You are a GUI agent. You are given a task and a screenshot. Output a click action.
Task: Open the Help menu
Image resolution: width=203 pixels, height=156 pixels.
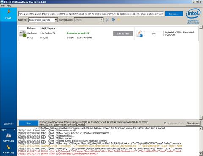click(x=9, y=6)
